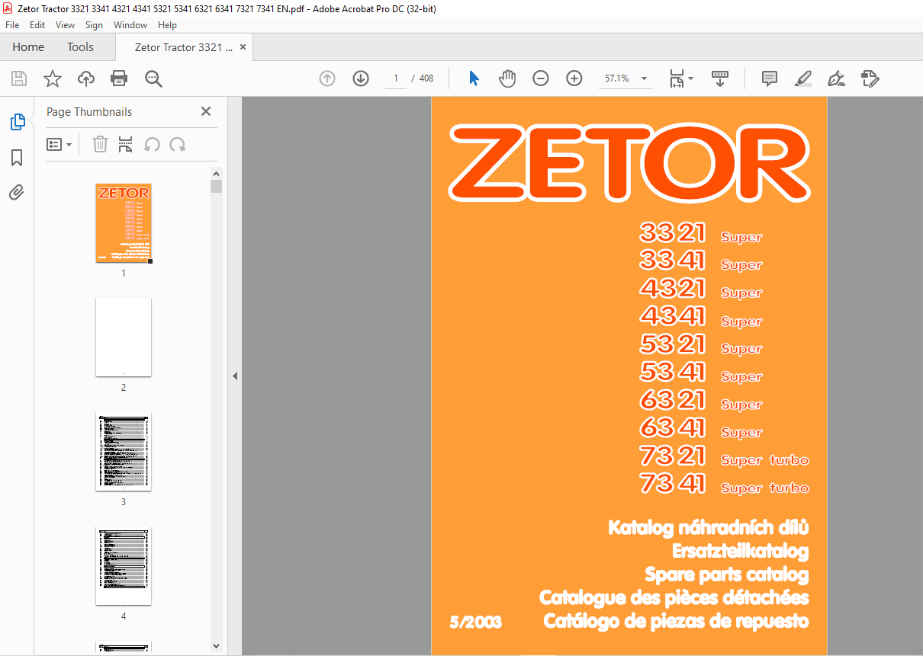
Task: Select page 4 thumbnail
Action: tap(124, 566)
